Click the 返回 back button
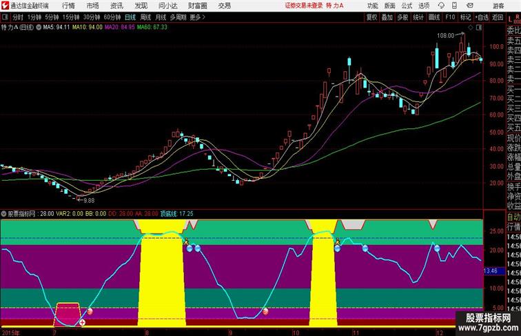Screen dimensions: 521x336 498,17
